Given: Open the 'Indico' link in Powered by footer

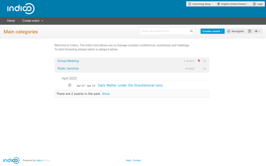Looking at the screenshot, I should tap(39, 160).
